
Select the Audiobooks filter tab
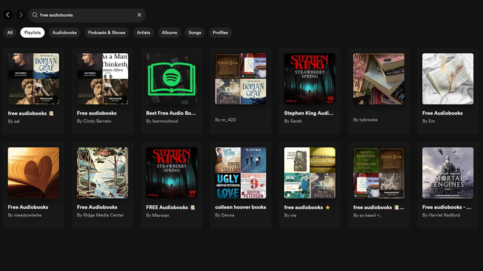click(64, 33)
